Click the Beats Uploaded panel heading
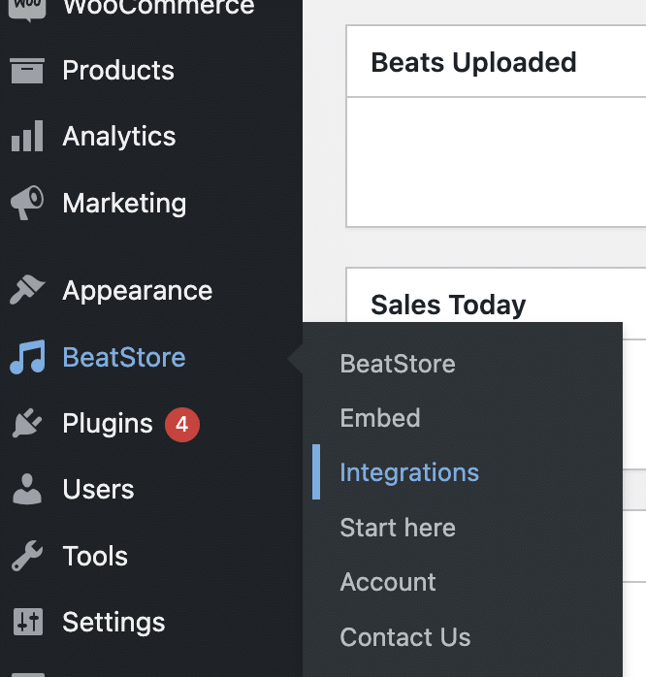This screenshot has width=646, height=677. (473, 63)
